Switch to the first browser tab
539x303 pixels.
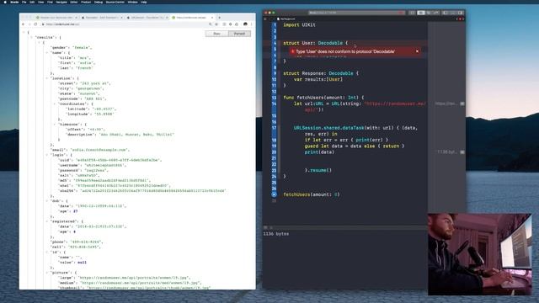coord(56,17)
